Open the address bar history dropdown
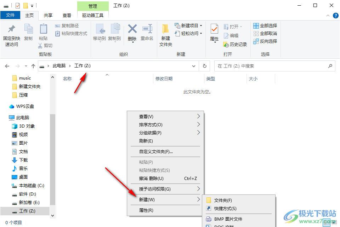This screenshot has height=227, width=340. tap(194, 66)
